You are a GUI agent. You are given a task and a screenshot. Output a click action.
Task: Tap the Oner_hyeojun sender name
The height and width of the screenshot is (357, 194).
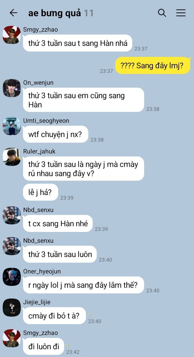pos(42,271)
